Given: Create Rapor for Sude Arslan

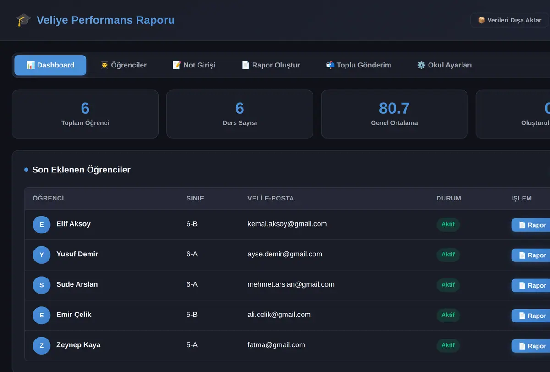Looking at the screenshot, I should pos(532,286).
